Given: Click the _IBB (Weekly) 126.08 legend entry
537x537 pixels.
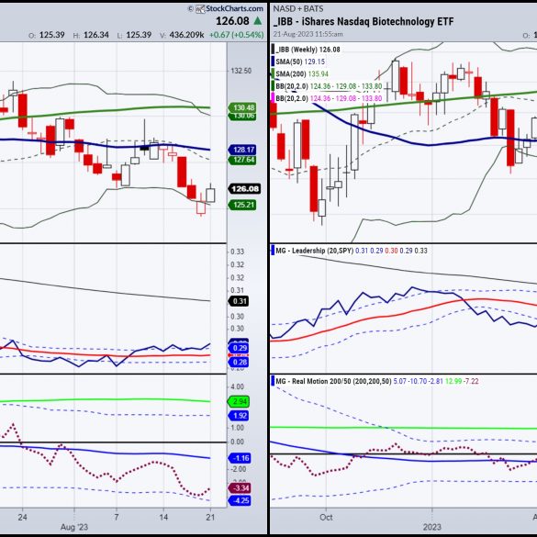Looking at the screenshot, I should 308,50.
